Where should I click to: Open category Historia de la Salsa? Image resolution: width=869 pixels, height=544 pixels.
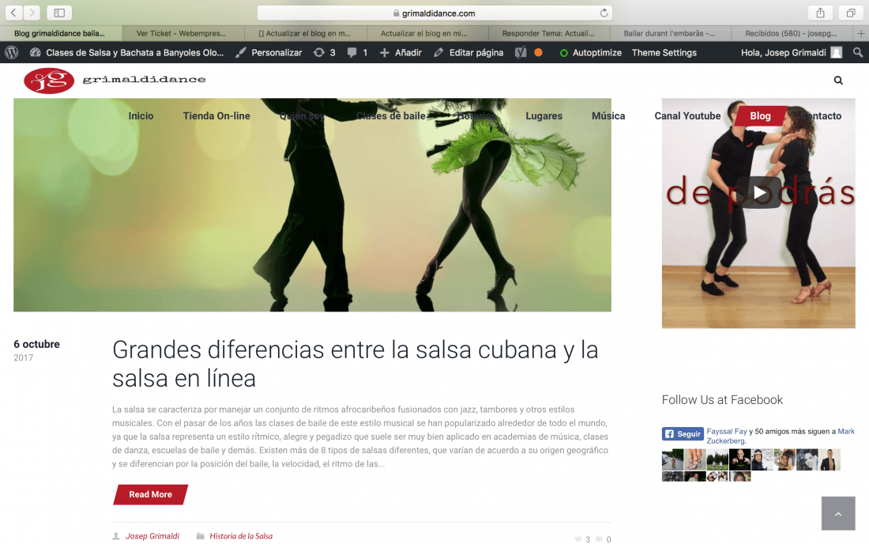point(241,536)
